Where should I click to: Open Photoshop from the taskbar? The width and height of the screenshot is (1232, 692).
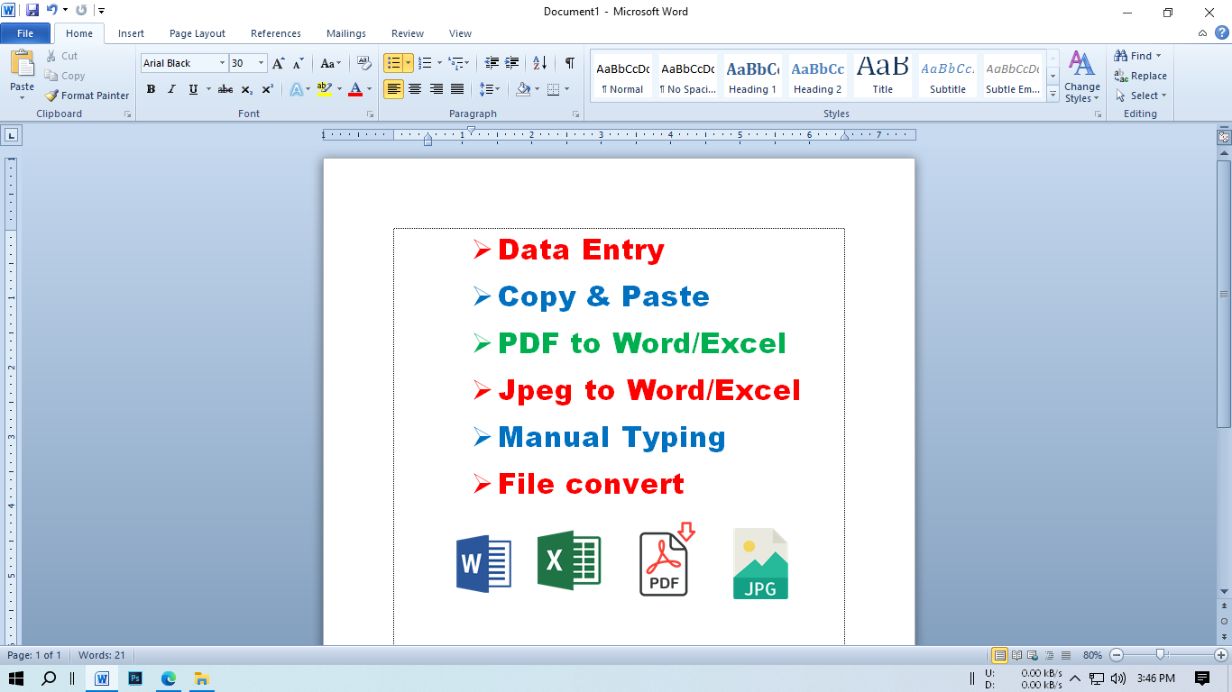pyautogui.click(x=135, y=678)
